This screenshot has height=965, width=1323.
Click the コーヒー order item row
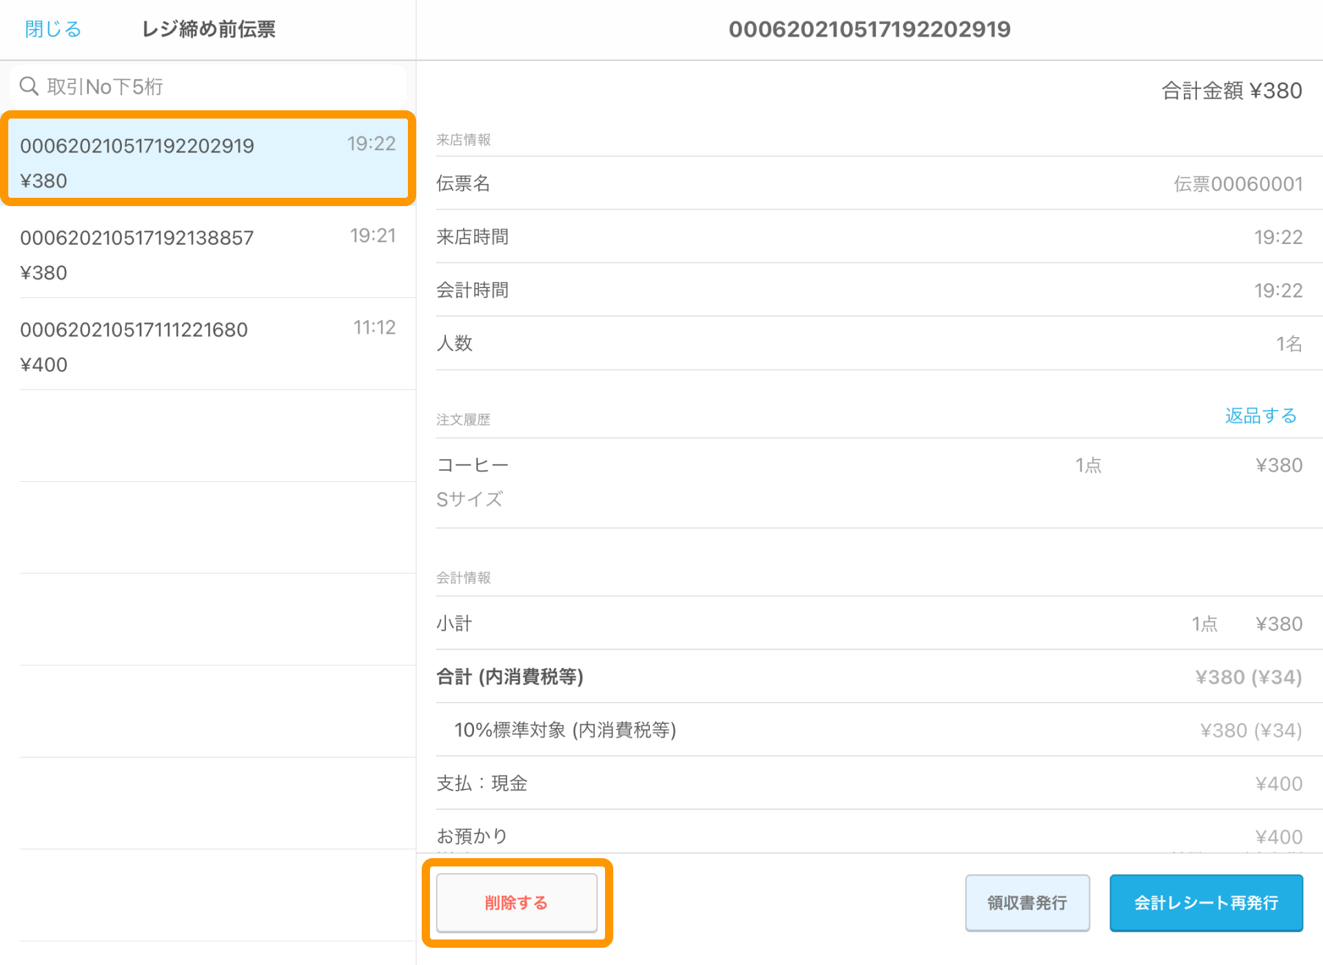coord(868,482)
